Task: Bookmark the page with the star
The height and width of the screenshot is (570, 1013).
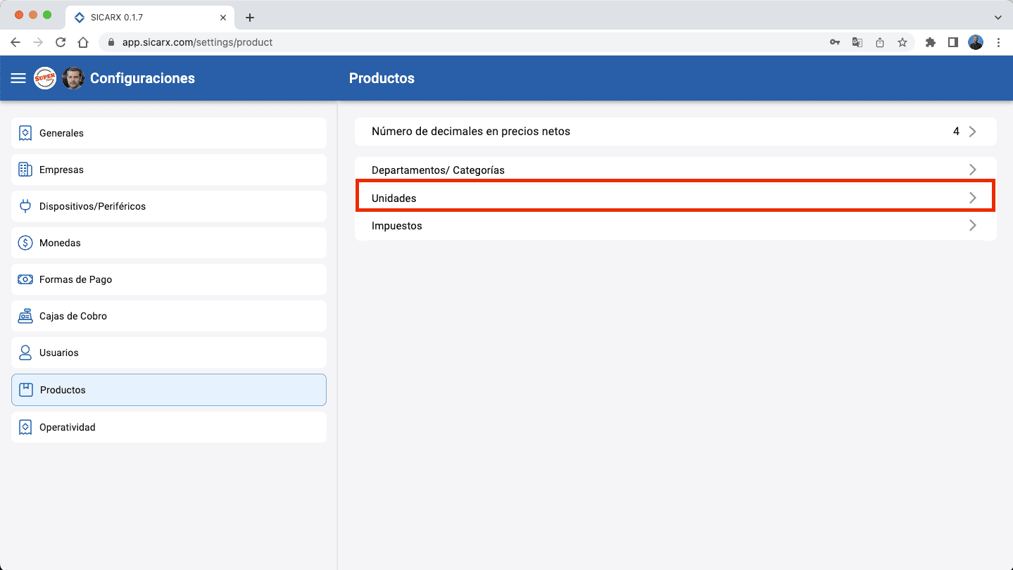Action: point(902,42)
